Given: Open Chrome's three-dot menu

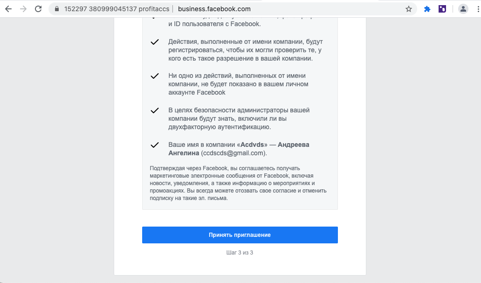Looking at the screenshot, I should point(478,9).
